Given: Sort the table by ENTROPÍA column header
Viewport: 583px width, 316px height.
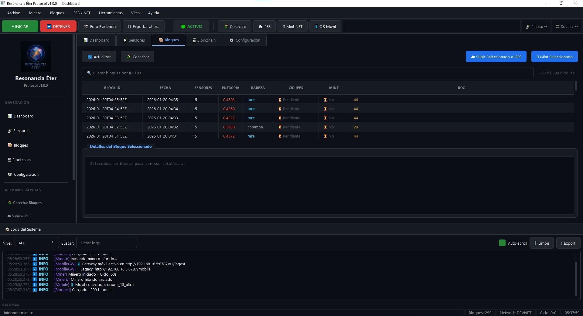Looking at the screenshot, I should point(230,88).
